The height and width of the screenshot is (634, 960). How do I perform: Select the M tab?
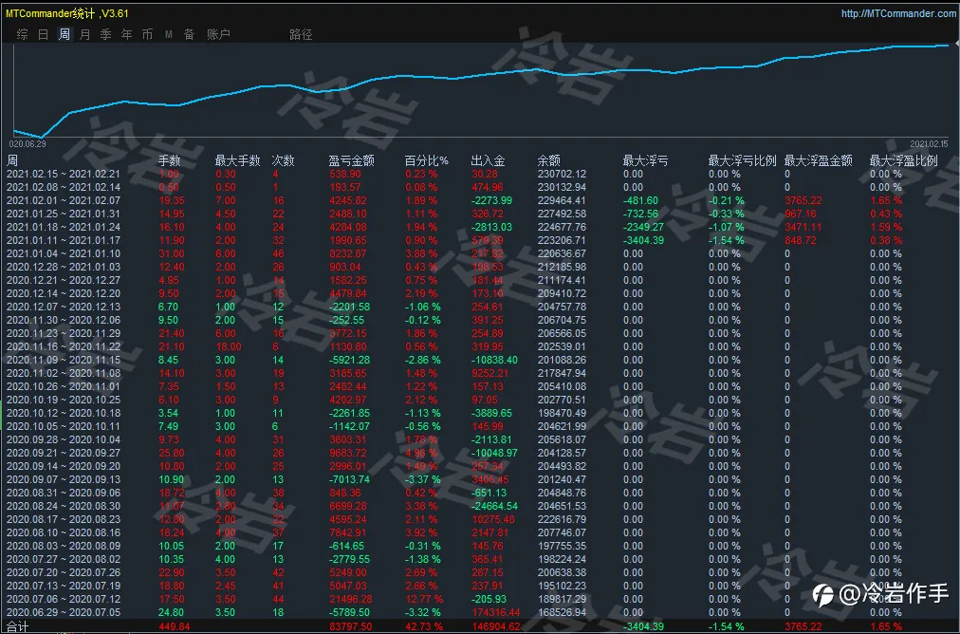[x=168, y=34]
